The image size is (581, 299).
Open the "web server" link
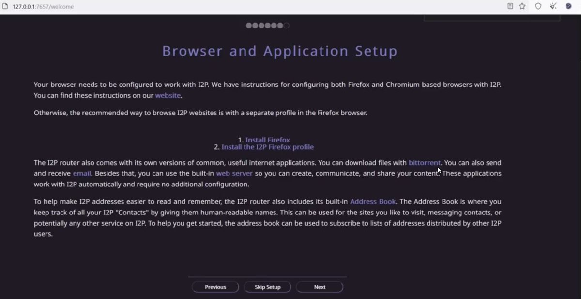pyautogui.click(x=234, y=173)
